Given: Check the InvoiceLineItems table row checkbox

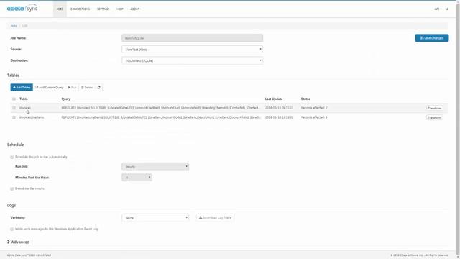Looking at the screenshot, I should (x=14, y=117).
